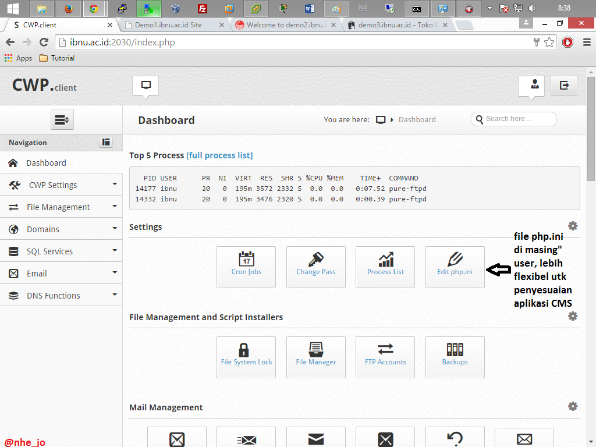Expand Email menu
This screenshot has height=447, width=596.
tap(61, 274)
